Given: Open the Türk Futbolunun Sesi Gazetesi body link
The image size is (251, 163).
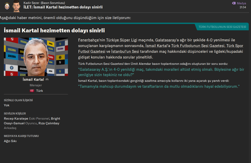Looking at the screenshot, I should point(198,46).
